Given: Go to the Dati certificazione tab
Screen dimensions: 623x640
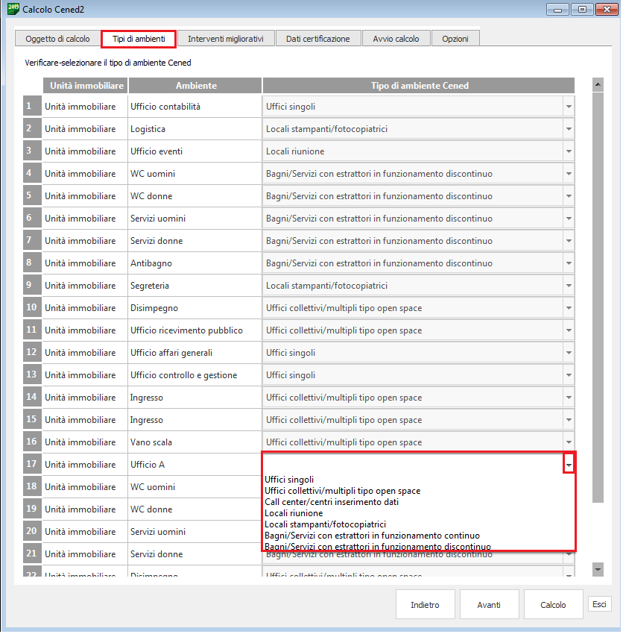Looking at the screenshot, I should 317,39.
